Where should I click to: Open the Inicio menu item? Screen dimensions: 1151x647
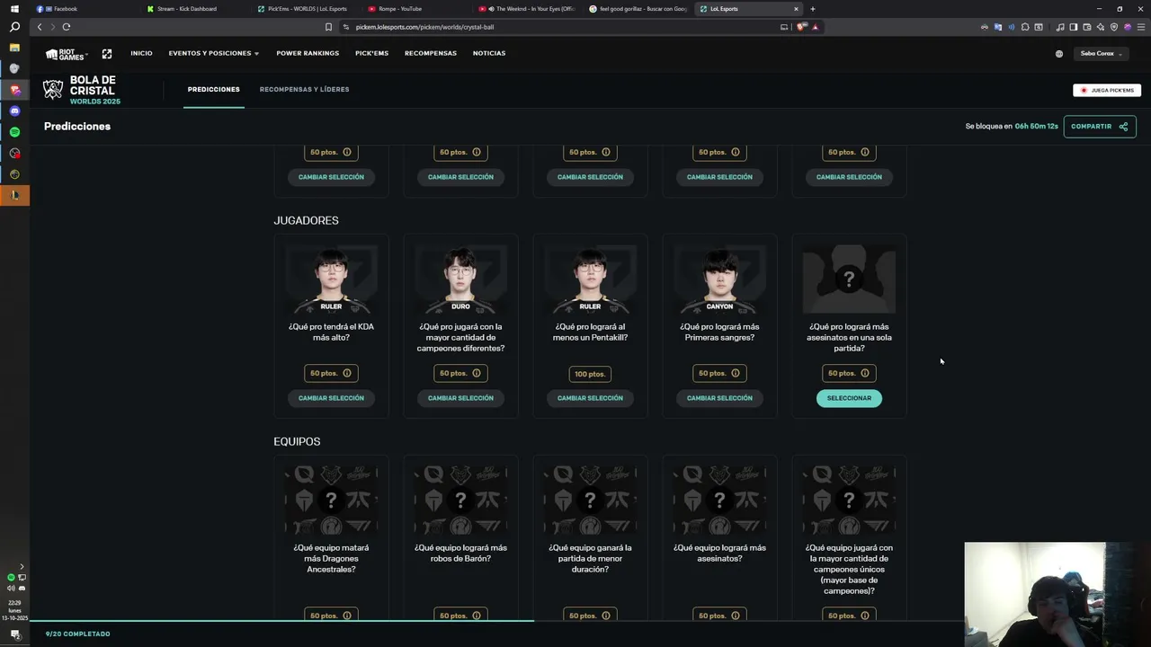[141, 53]
